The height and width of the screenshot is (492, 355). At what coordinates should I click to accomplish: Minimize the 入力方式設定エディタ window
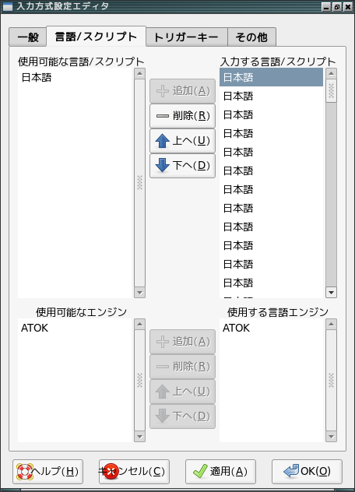click(x=326, y=7)
